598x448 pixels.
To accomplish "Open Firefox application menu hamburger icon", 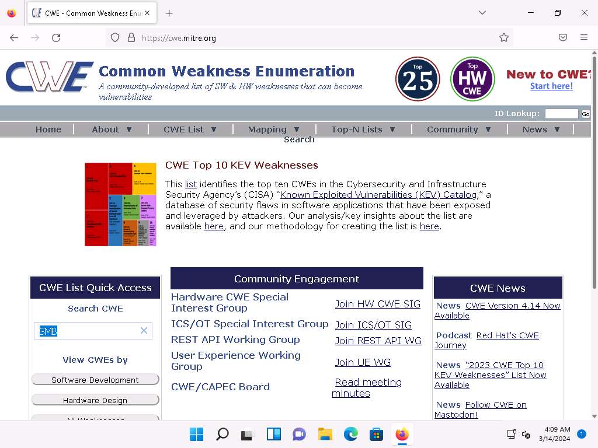I will pyautogui.click(x=584, y=38).
